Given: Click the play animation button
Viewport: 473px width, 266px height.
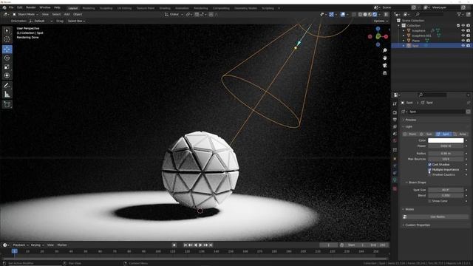Looking at the screenshot, I should [x=200, y=245].
